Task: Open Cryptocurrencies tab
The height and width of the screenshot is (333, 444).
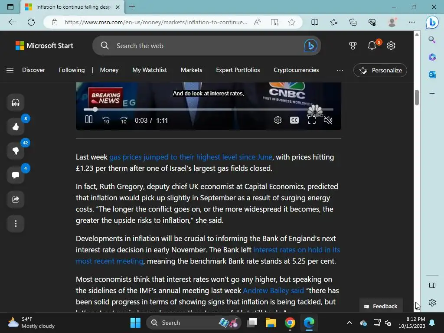Action: [x=296, y=70]
